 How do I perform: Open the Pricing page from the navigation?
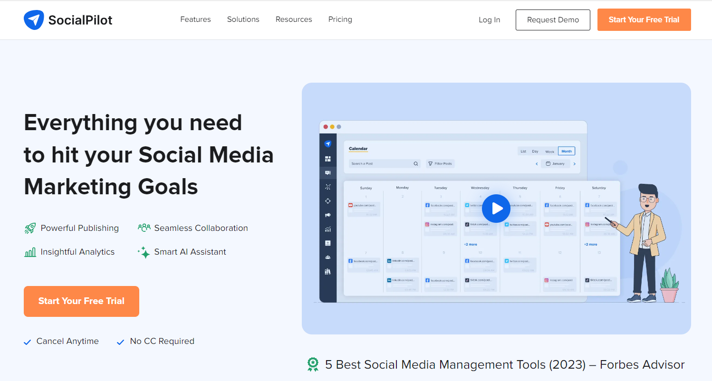[340, 19]
